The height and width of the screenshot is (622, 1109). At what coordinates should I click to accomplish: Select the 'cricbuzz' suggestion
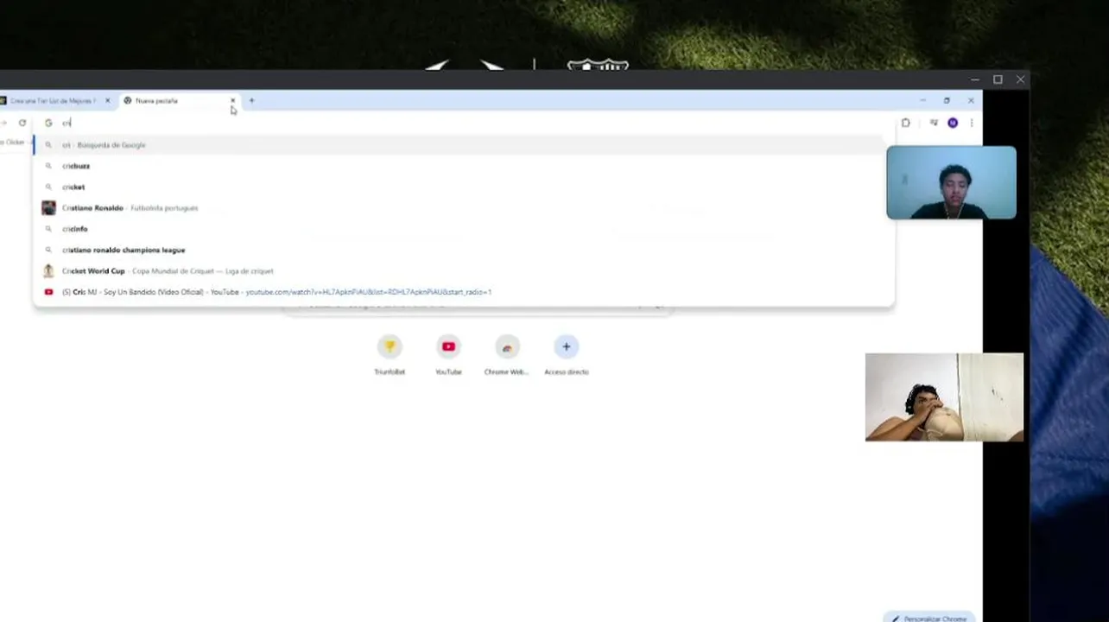point(463,166)
